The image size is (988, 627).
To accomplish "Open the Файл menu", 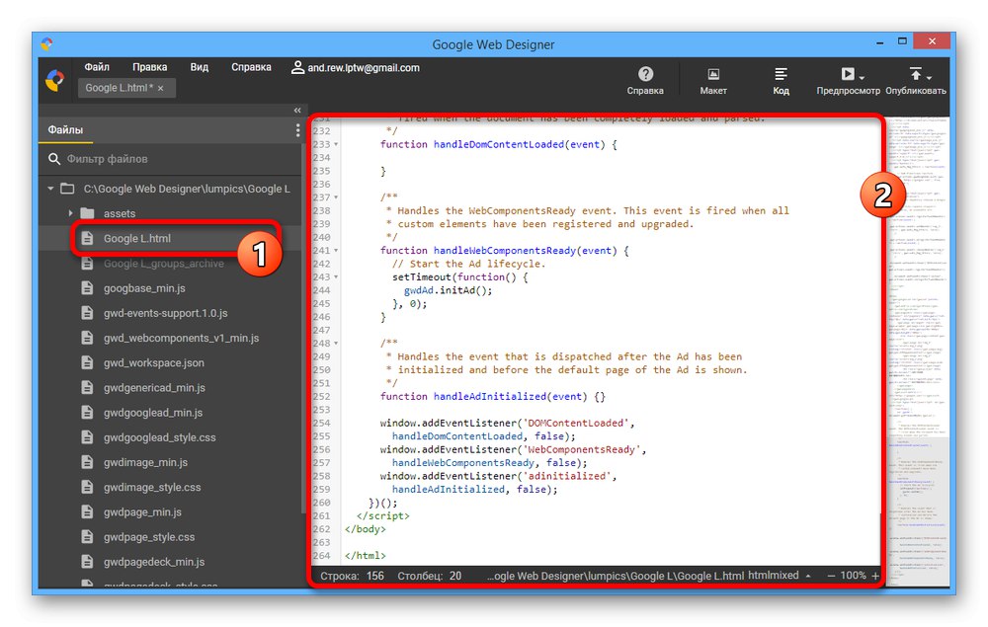I will 97,67.
